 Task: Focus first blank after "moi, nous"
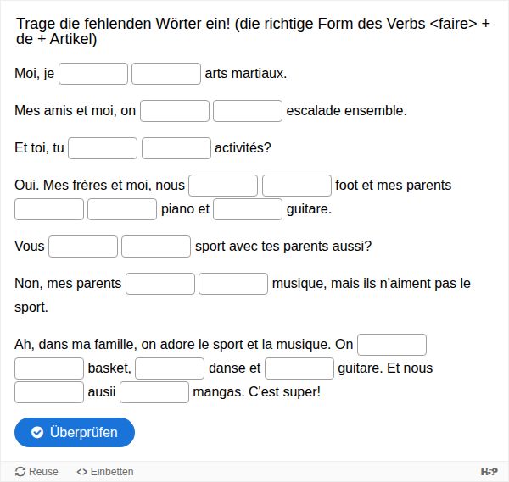223,186
